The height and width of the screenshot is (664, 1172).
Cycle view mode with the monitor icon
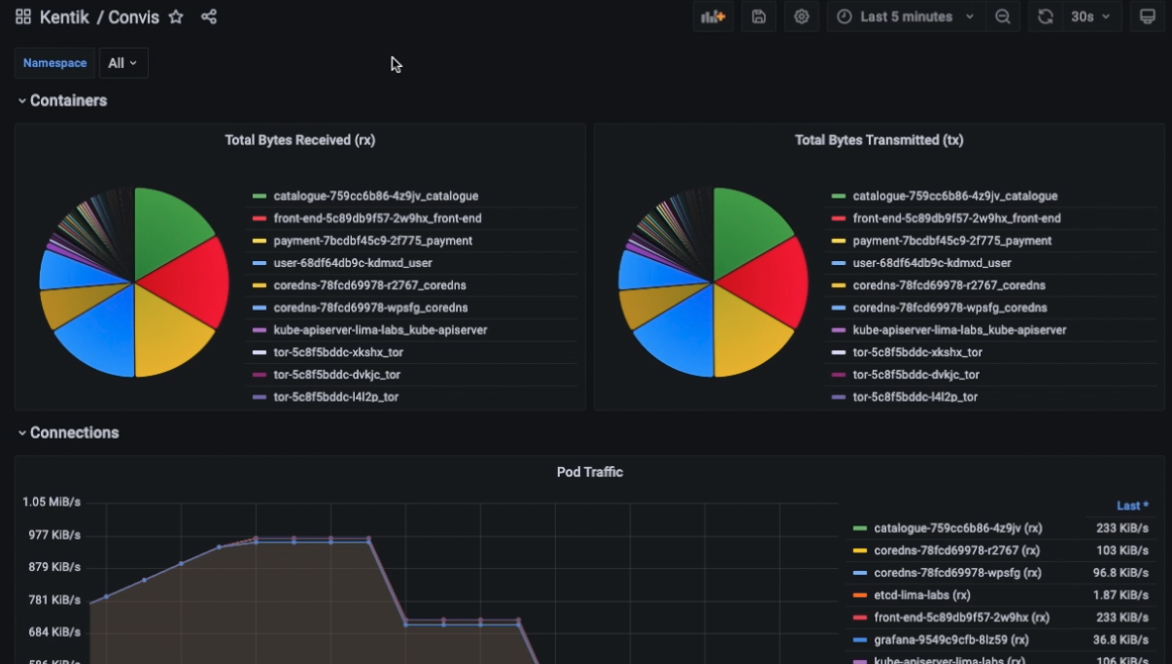1147,17
